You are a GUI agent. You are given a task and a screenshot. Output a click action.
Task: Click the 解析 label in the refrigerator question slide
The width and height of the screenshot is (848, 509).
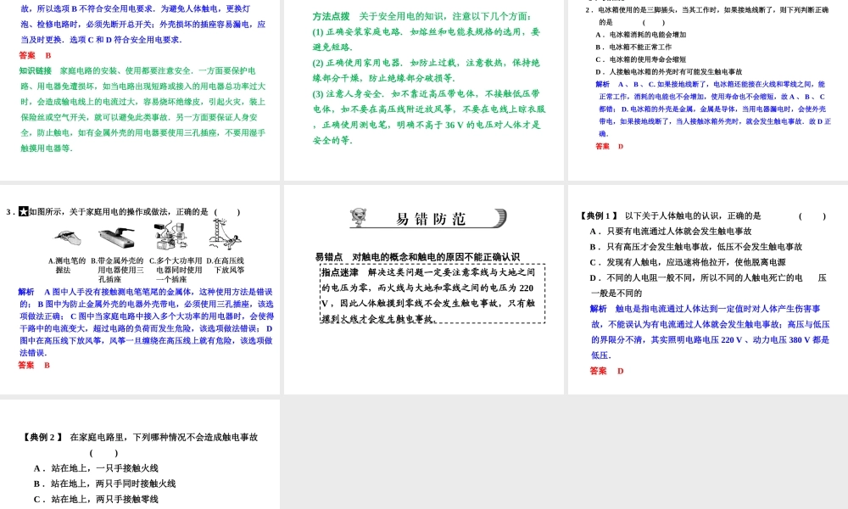[x=602, y=84]
